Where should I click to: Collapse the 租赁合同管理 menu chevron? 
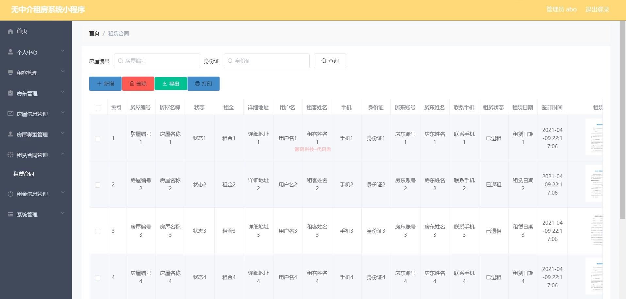63,154
